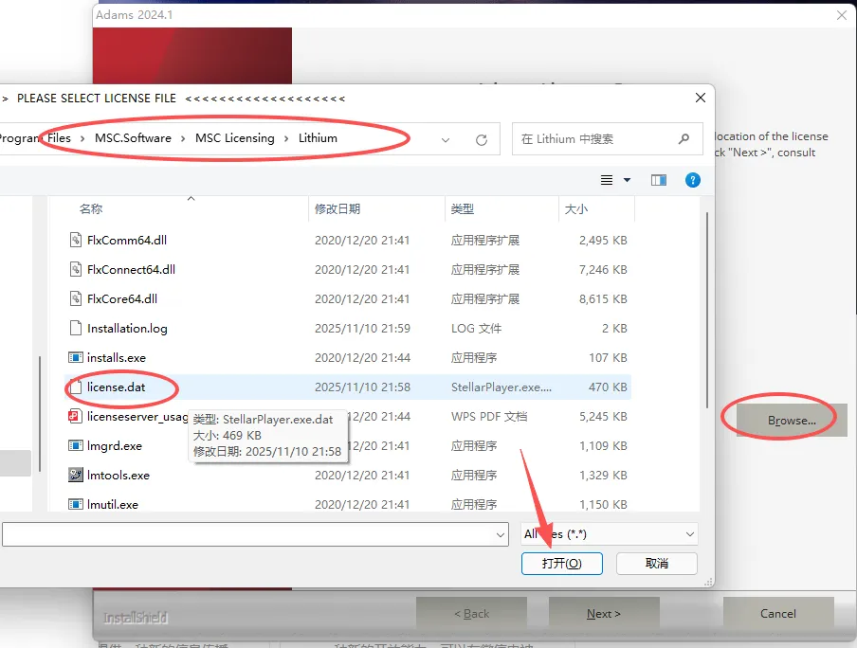
Task: Expand the chevron after MSC.Software breadcrumb
Action: tap(183, 138)
